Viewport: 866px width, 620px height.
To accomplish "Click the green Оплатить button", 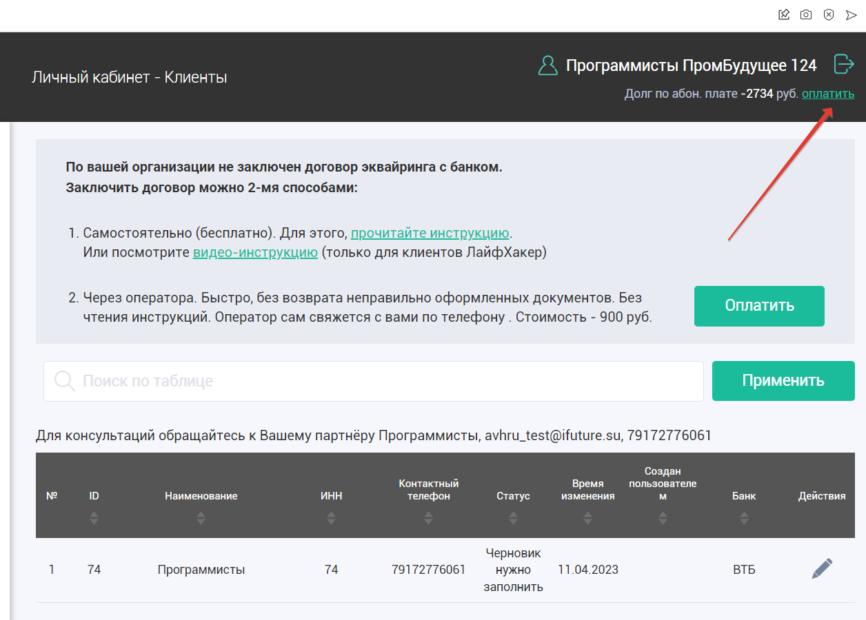I will (759, 306).
